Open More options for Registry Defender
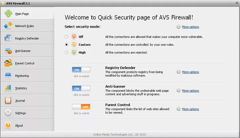The height and width of the screenshot is (138, 240). (x=190, y=72)
